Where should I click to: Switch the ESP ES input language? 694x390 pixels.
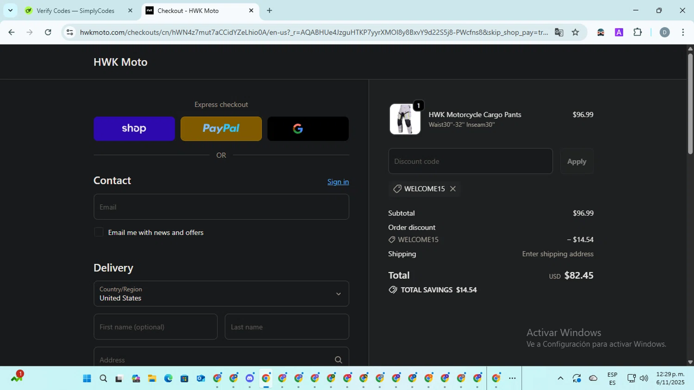pos(612,378)
